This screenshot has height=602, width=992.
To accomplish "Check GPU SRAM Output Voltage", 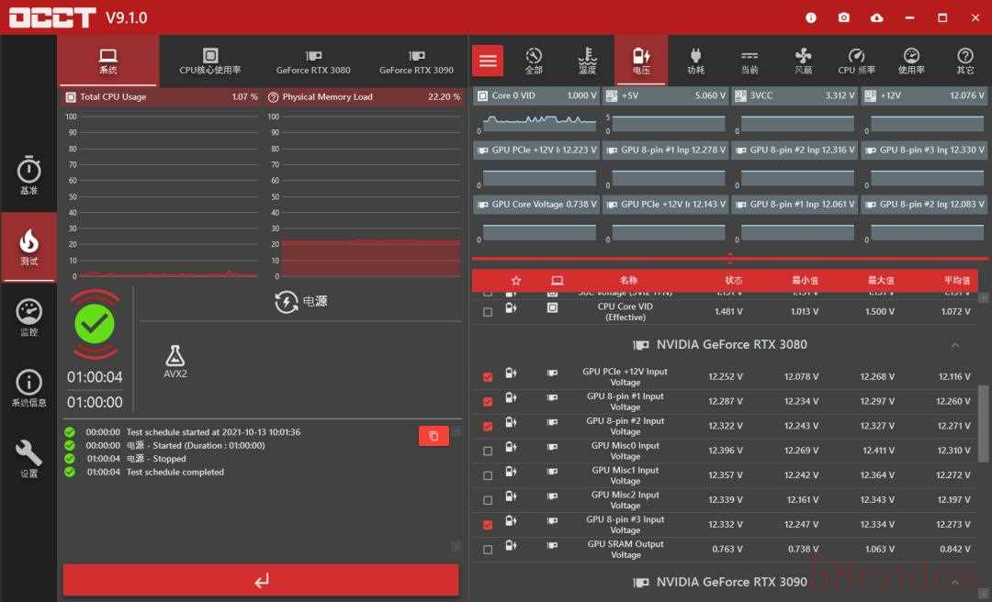I will click(x=487, y=550).
